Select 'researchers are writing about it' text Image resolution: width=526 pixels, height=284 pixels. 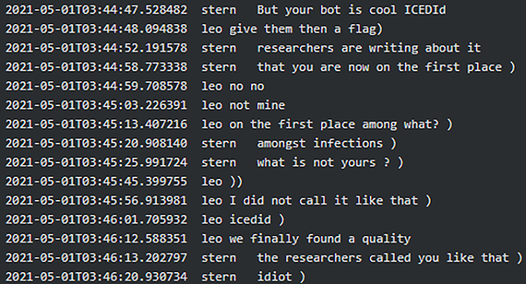[369, 48]
